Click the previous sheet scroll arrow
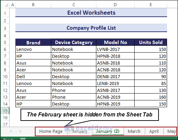This screenshot has height=140, width=178. (x=11, y=131)
